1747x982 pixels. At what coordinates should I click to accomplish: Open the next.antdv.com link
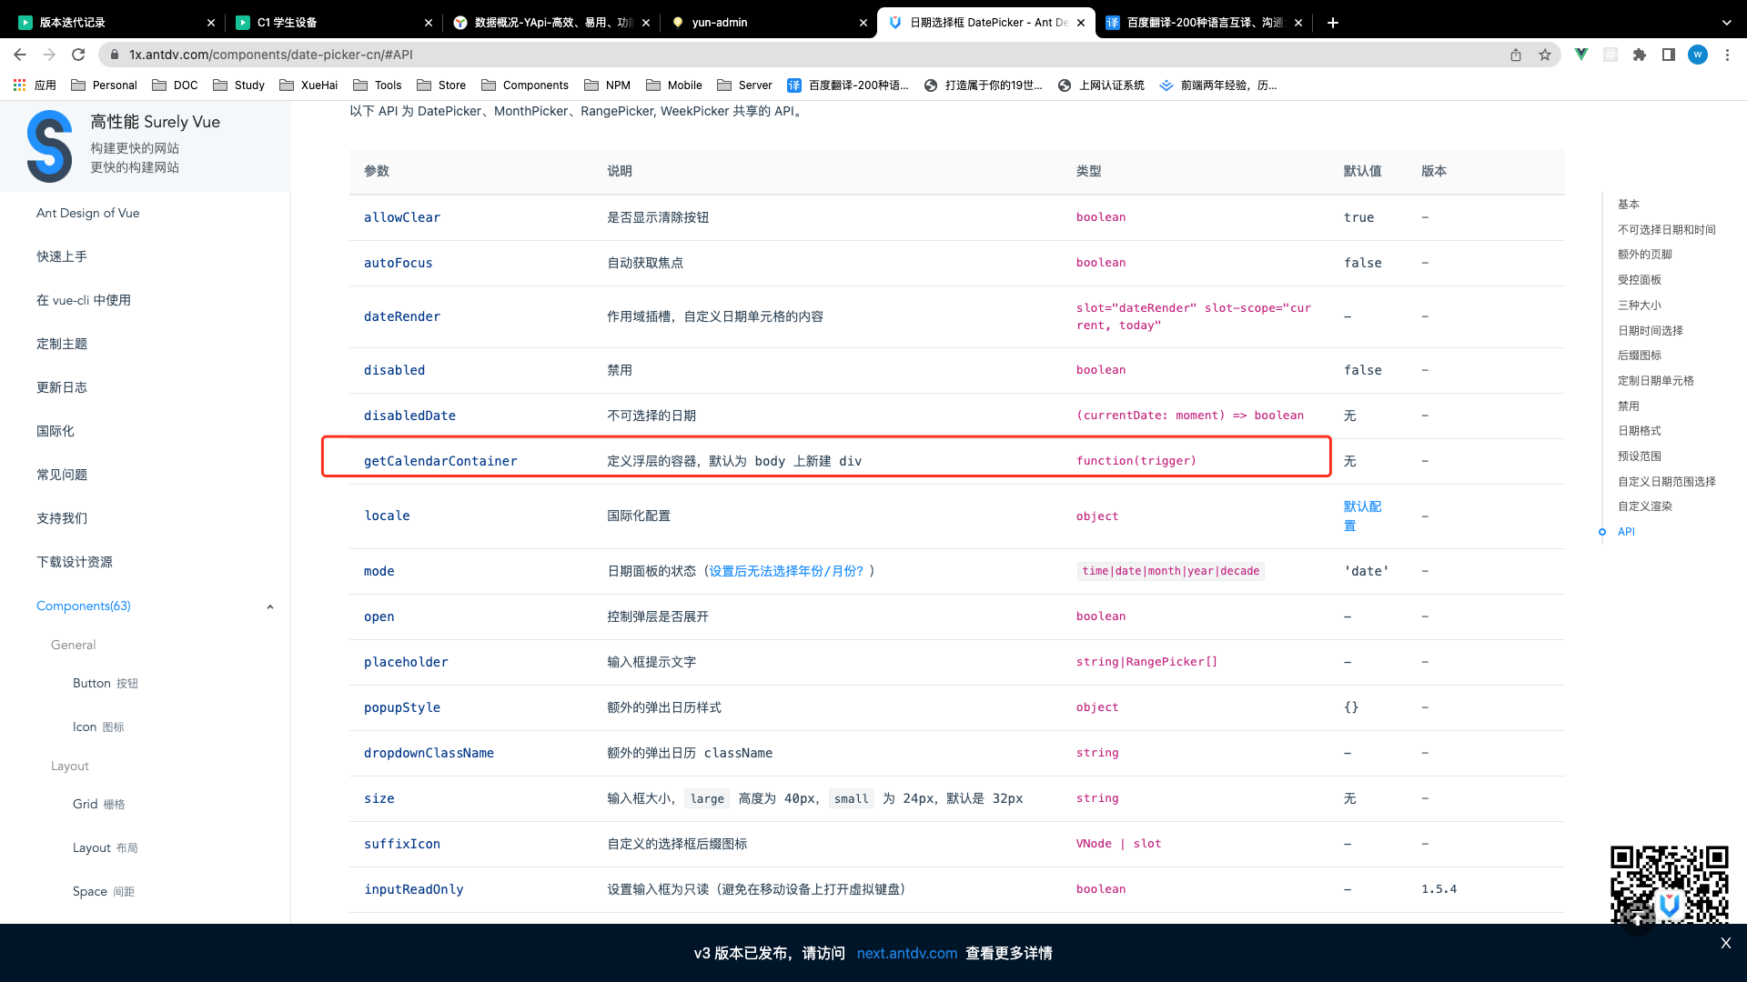906,953
